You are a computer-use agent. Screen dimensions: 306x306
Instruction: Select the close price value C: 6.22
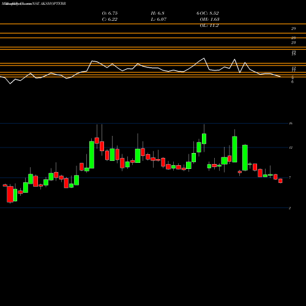point(110,20)
